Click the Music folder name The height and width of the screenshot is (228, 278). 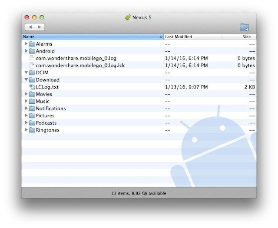click(x=43, y=102)
